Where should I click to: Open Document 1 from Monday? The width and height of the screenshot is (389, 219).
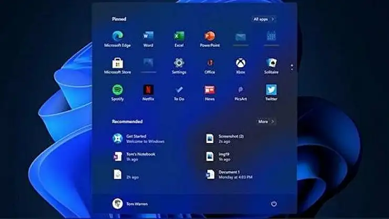pyautogui.click(x=229, y=175)
